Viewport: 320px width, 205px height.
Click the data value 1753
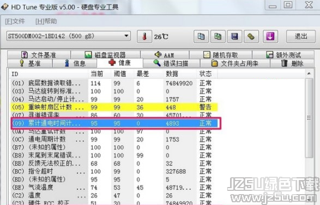pos(172,139)
